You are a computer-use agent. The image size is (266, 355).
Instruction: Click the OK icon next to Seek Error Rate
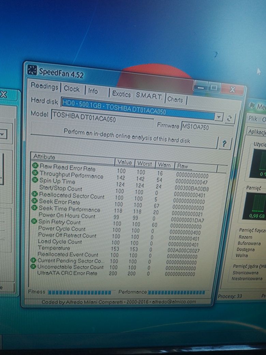coord(34,201)
